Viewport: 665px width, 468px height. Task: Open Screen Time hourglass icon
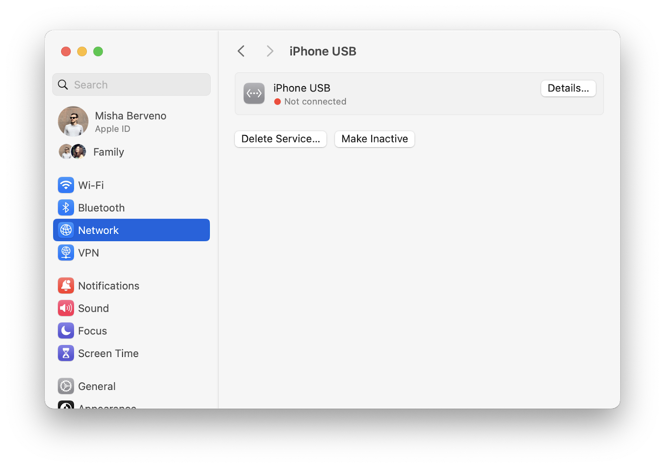pos(66,353)
